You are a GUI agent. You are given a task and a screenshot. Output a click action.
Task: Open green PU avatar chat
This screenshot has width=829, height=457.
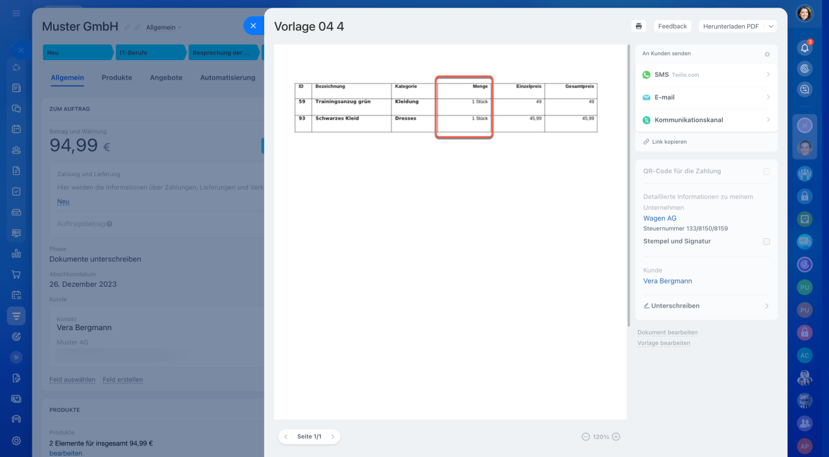(x=805, y=287)
